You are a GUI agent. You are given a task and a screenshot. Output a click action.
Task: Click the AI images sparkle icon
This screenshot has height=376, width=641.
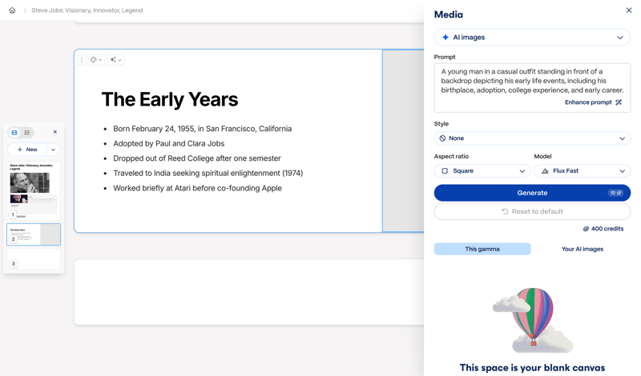pos(445,37)
